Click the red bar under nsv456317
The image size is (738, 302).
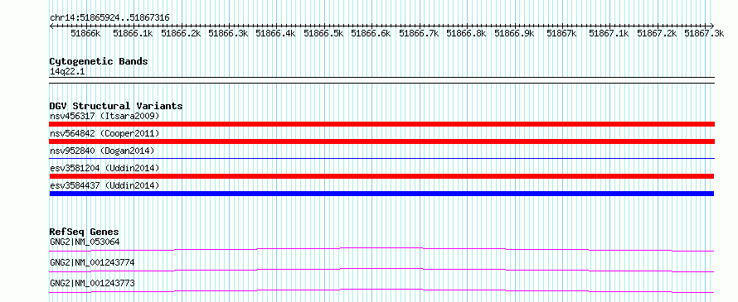[x=382, y=124]
